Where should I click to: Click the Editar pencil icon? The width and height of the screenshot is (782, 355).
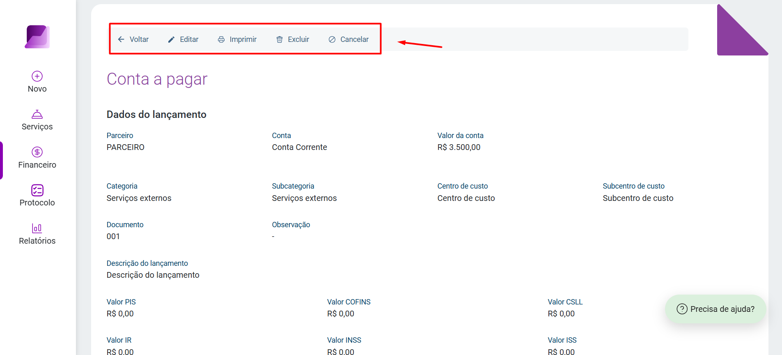(x=172, y=39)
